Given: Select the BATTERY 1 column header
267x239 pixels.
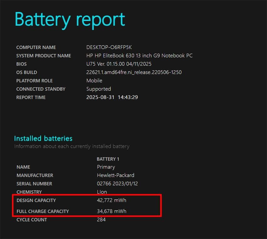Looking at the screenshot, I should [108, 159].
